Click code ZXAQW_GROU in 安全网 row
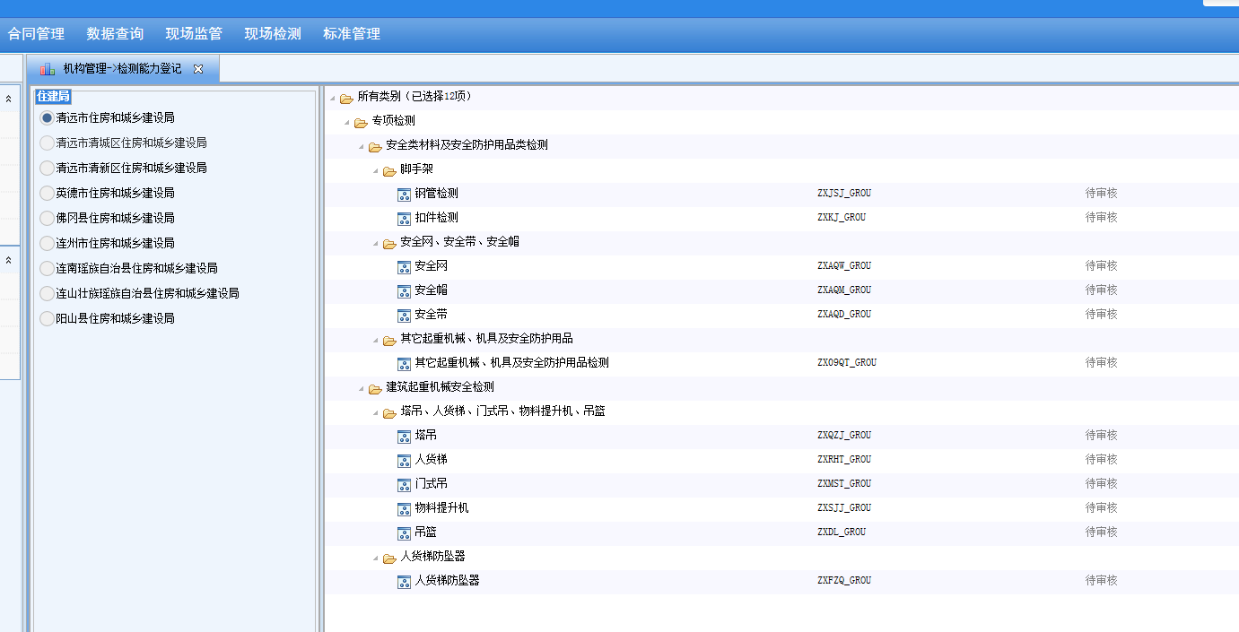This screenshot has width=1239, height=632. pos(844,266)
